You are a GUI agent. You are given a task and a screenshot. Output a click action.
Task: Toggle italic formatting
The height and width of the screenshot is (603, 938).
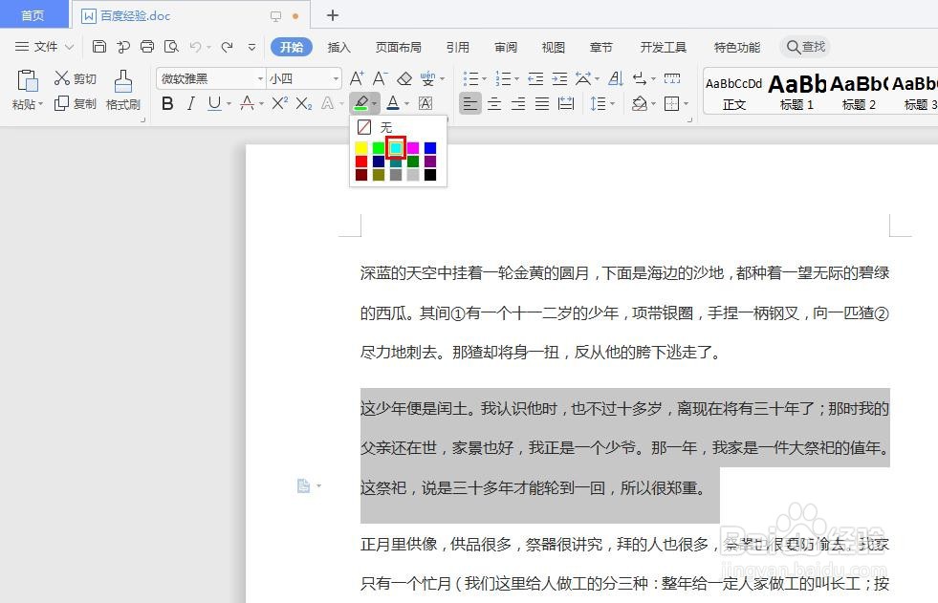(188, 102)
